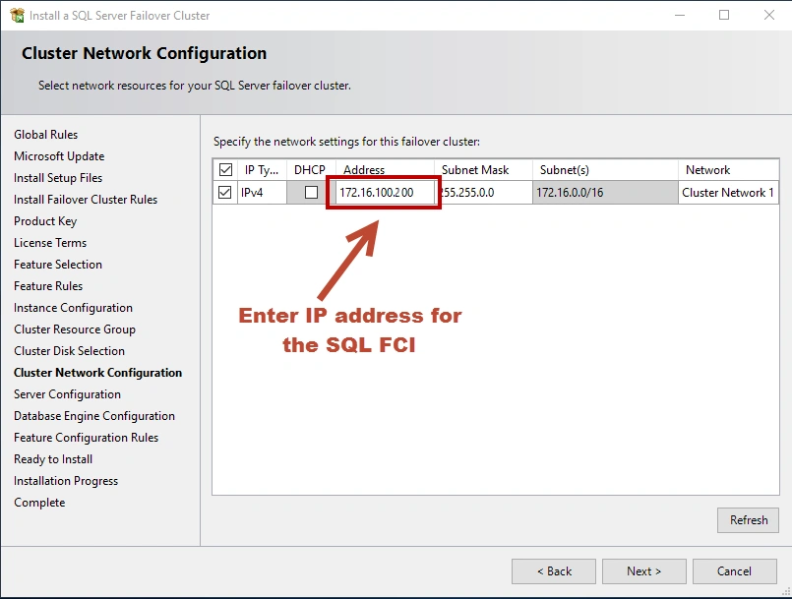Select the Product Key step
This screenshot has width=792, height=599.
(x=45, y=221)
